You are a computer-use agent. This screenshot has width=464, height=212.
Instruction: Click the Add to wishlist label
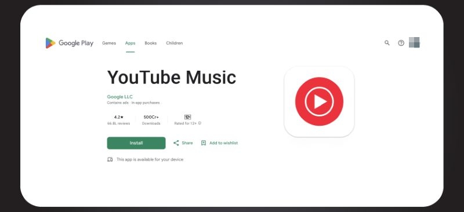point(223,143)
